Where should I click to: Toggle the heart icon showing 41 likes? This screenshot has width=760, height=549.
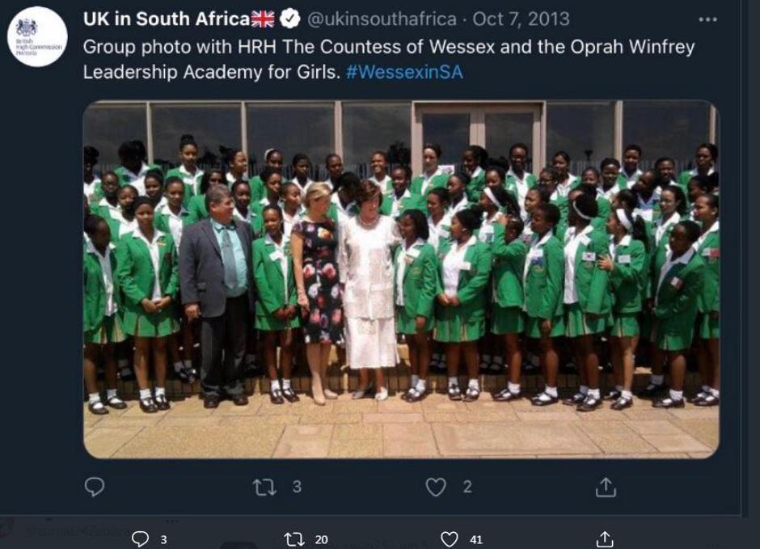pos(450,538)
